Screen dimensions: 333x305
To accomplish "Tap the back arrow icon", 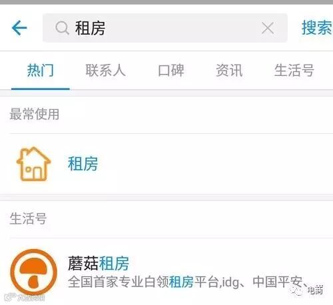I will click(19, 28).
